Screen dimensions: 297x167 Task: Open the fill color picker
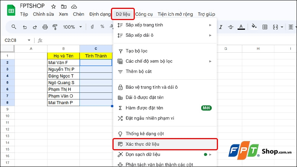click(254, 27)
